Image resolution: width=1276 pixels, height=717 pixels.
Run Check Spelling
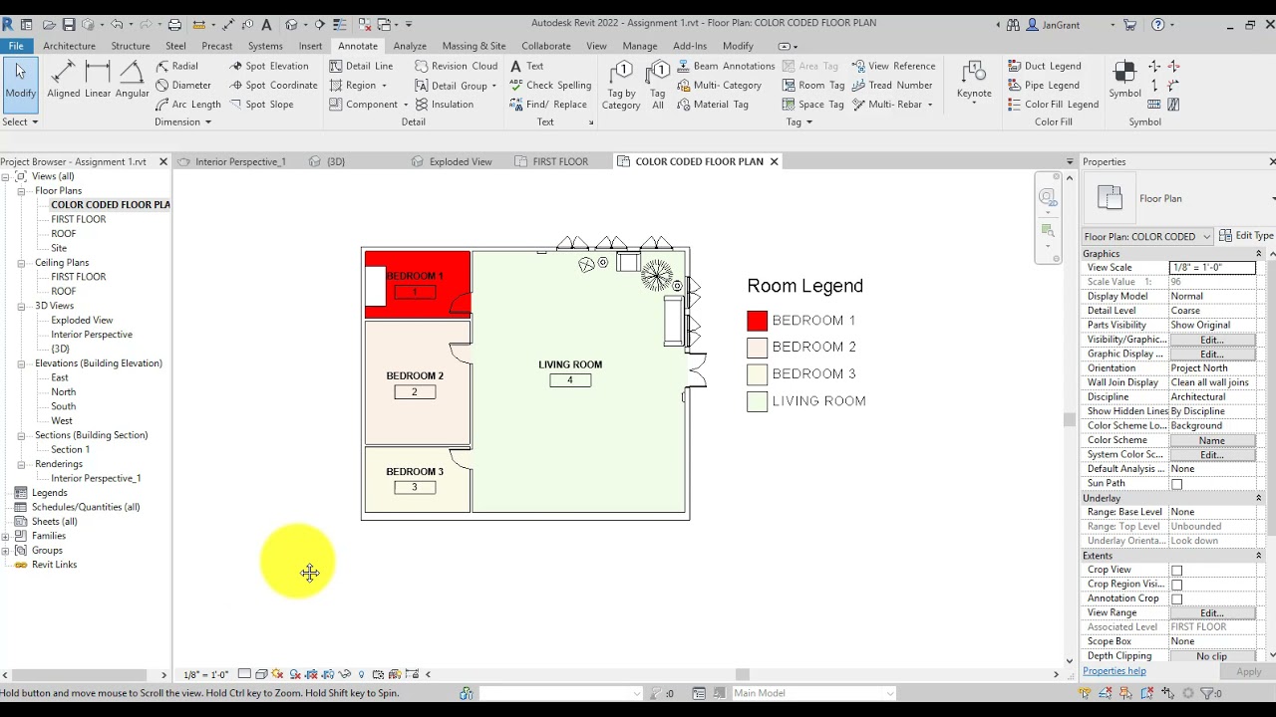[x=550, y=85]
